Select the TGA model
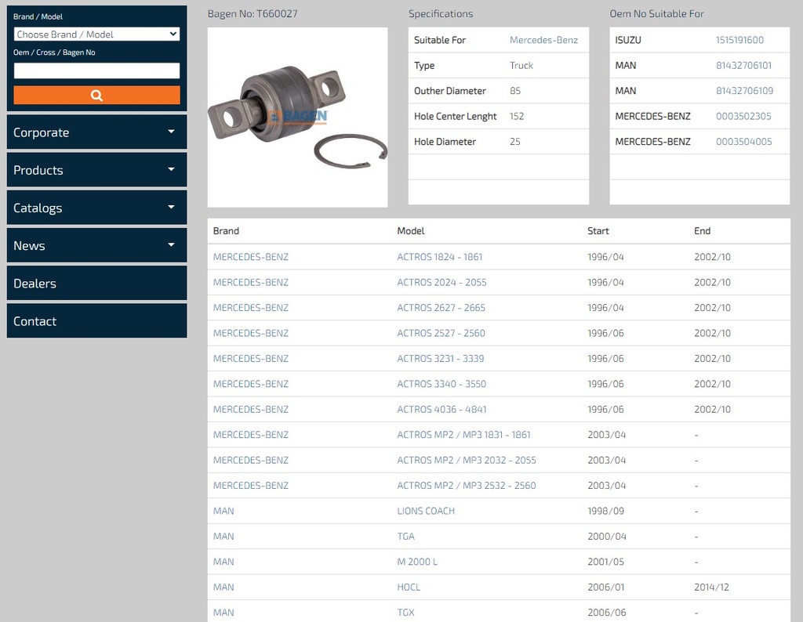The height and width of the screenshot is (622, 803). tap(405, 536)
